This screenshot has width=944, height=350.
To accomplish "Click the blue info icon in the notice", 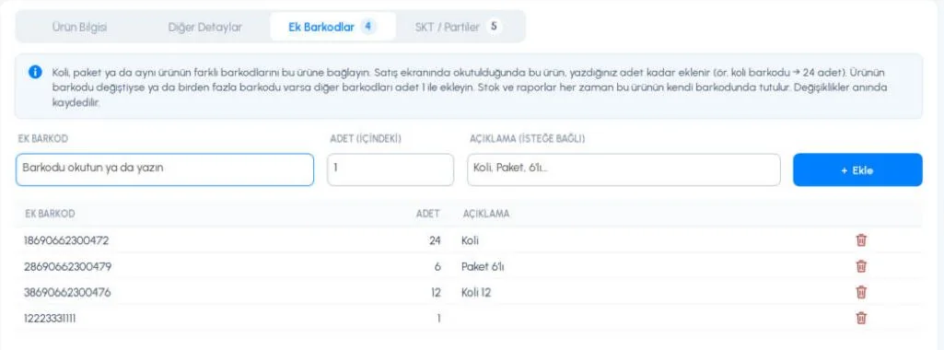I will click(35, 72).
